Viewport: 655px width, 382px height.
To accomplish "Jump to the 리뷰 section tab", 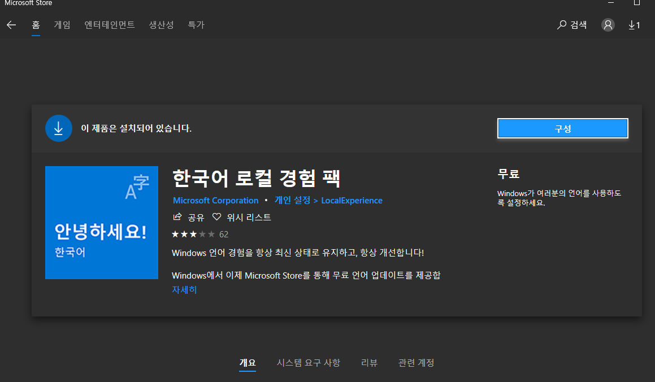I will (369, 363).
